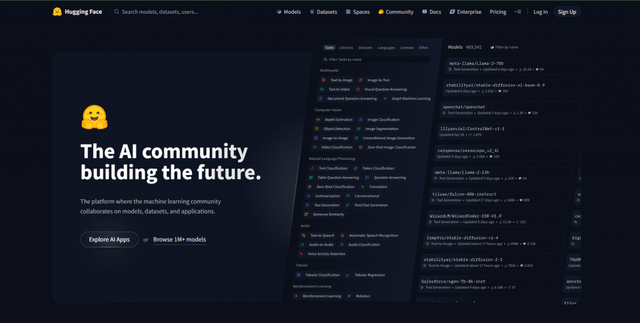
Task: Open the Pricing page link
Action: (498, 12)
